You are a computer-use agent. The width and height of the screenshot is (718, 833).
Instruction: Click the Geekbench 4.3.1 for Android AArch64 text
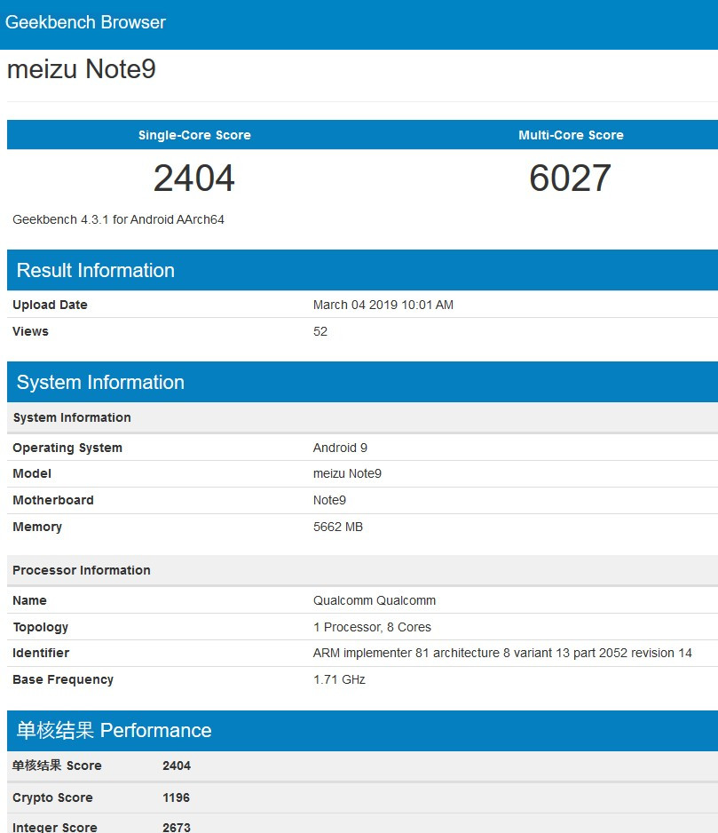click(x=118, y=219)
